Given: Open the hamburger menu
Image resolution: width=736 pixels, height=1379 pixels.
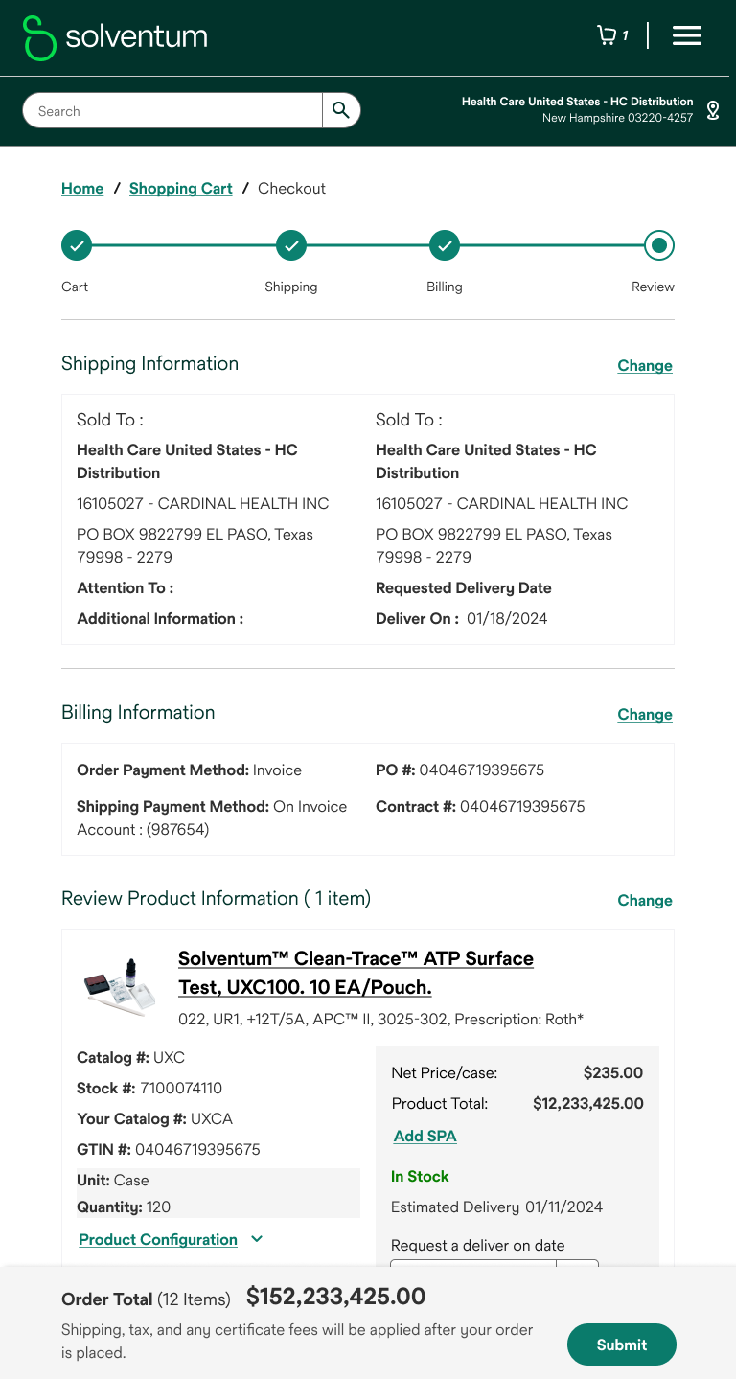Looking at the screenshot, I should click(x=687, y=35).
